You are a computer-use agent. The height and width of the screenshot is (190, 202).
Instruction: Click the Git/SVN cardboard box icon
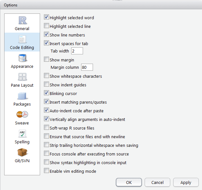pyautogui.click(x=22, y=152)
